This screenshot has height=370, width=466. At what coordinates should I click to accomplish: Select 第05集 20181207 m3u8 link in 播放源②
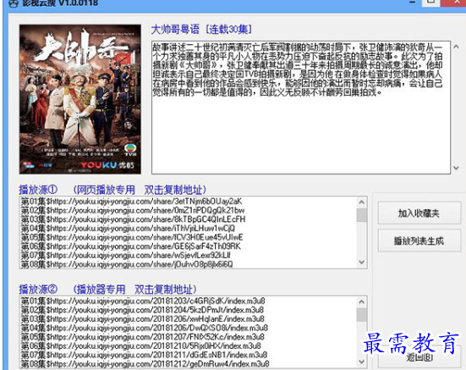click(142, 337)
